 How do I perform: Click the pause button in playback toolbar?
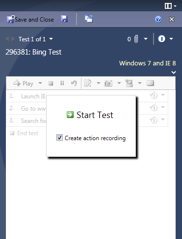tap(62, 83)
